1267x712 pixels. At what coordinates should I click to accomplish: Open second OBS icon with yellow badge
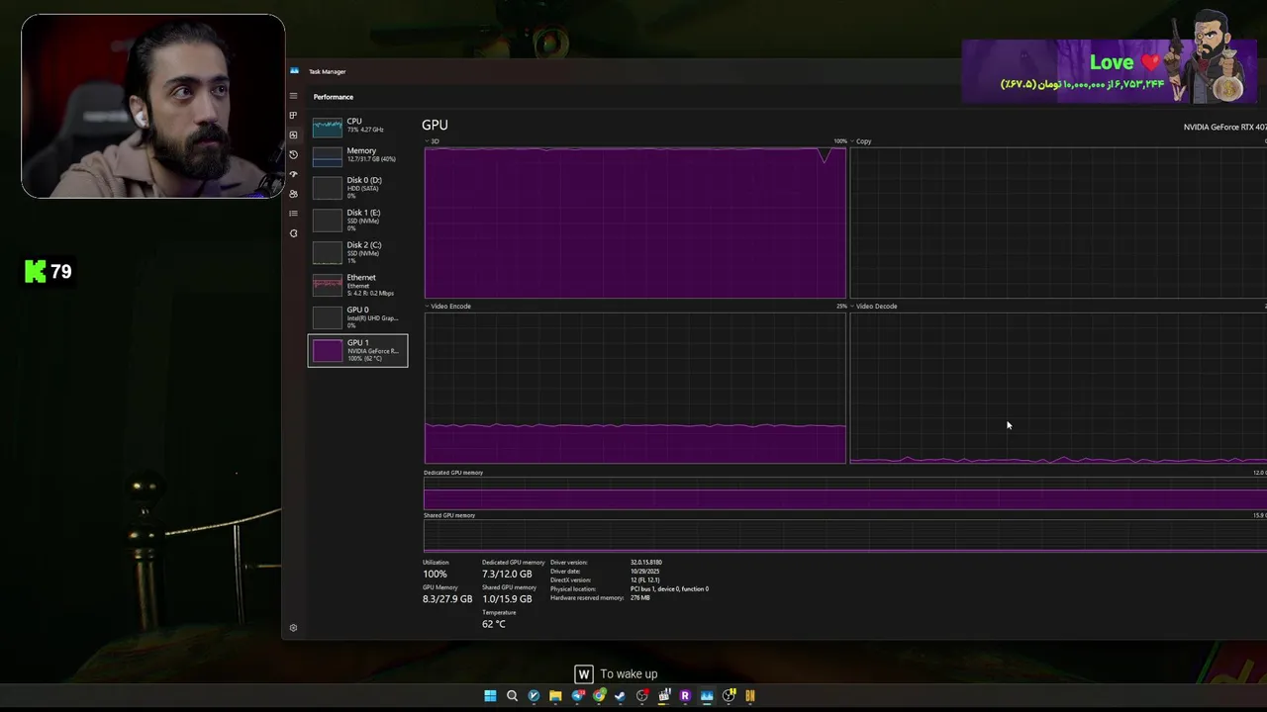pos(729,696)
